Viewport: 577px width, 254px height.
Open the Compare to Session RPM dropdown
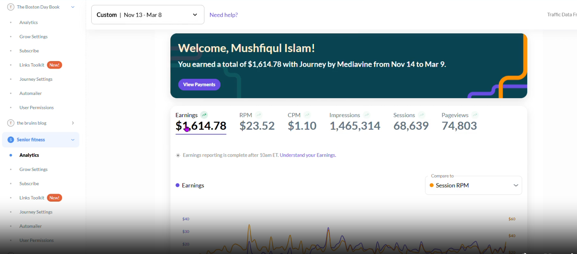(474, 185)
